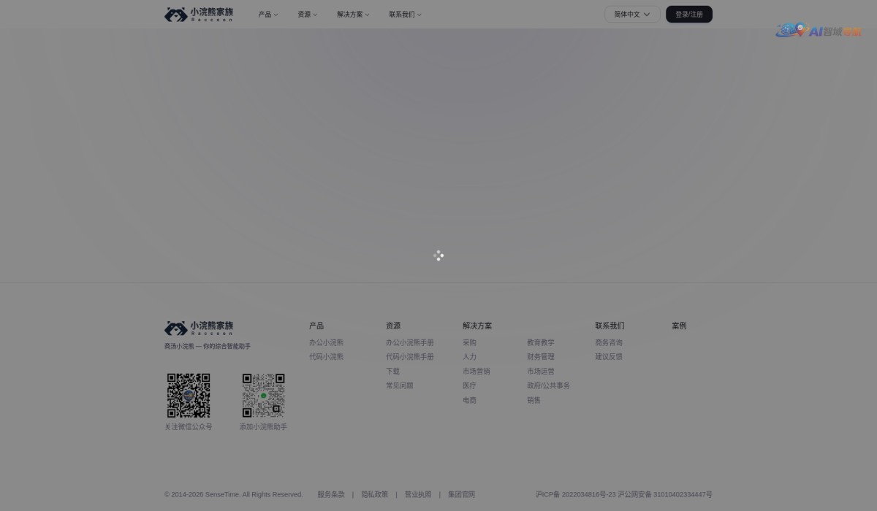Image resolution: width=877 pixels, height=511 pixels.
Task: Expand the 资源 navigation menu
Action: tap(305, 14)
